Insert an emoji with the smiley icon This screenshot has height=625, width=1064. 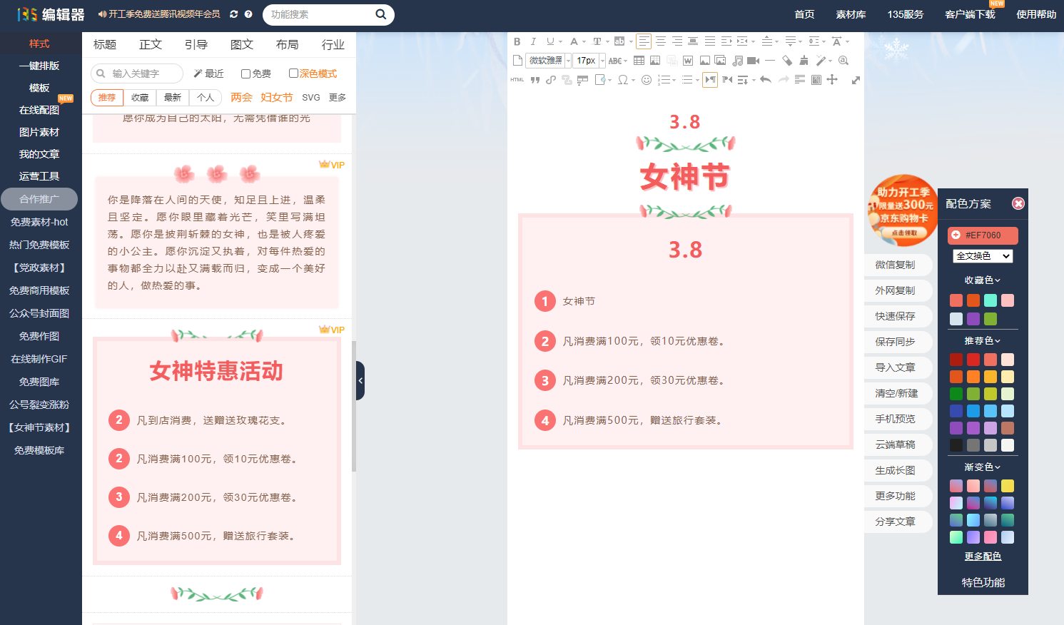pos(646,80)
